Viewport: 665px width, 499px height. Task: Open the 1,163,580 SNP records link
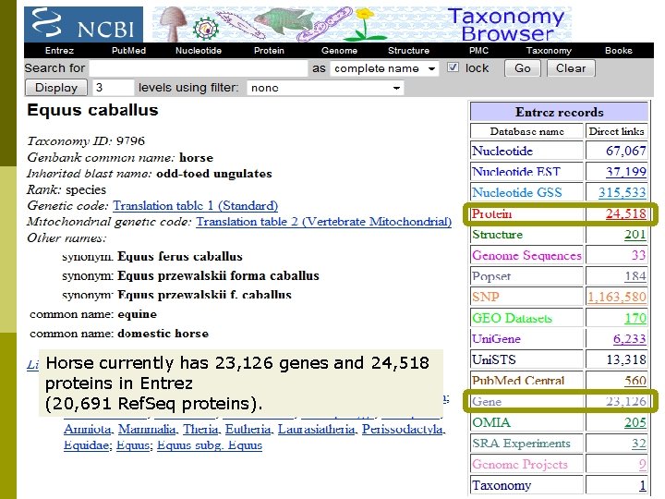click(x=617, y=297)
